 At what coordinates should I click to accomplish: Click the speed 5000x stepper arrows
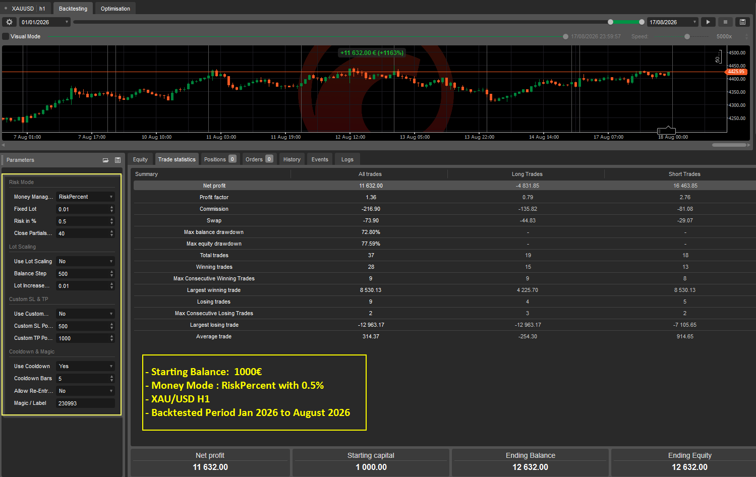click(x=746, y=36)
